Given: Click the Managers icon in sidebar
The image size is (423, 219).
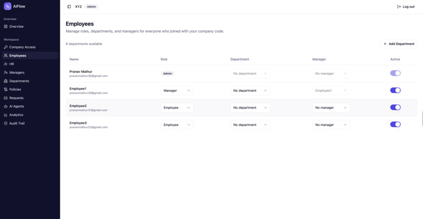Looking at the screenshot, I should pyautogui.click(x=6, y=72).
